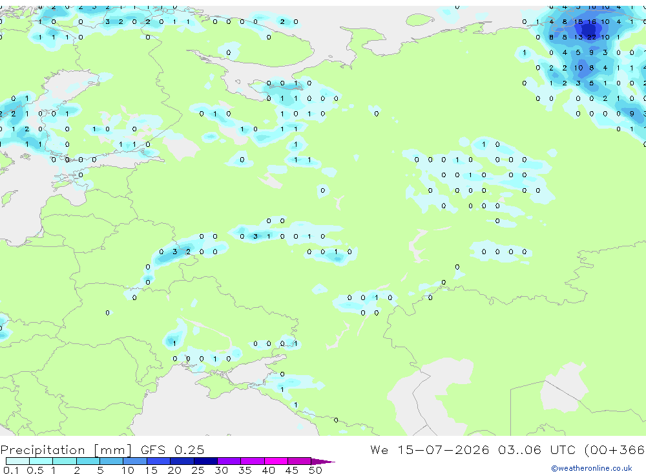
Task: Click legend label '0.5'
Action: [x=35, y=470]
